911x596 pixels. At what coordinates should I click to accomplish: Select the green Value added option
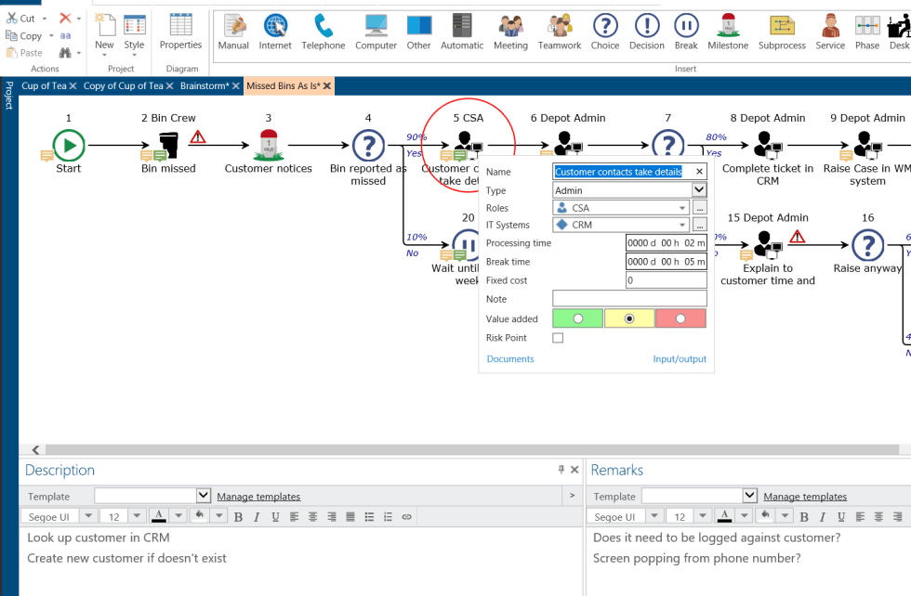pyautogui.click(x=578, y=318)
